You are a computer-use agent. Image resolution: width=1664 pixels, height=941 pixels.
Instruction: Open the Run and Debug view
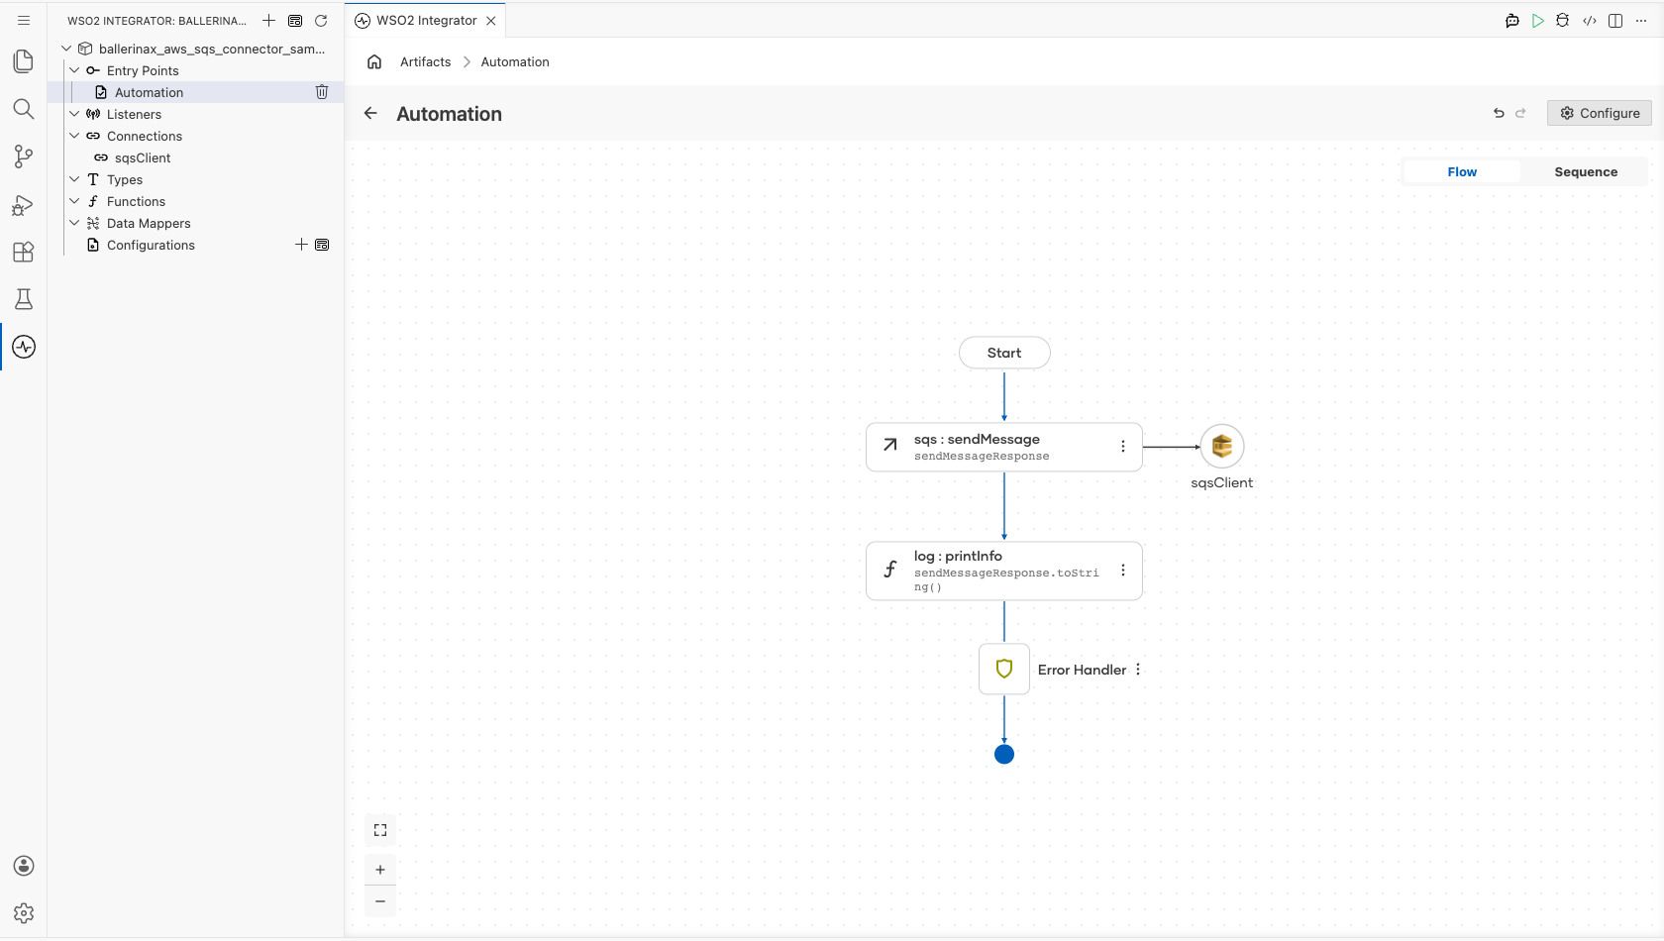[24, 205]
